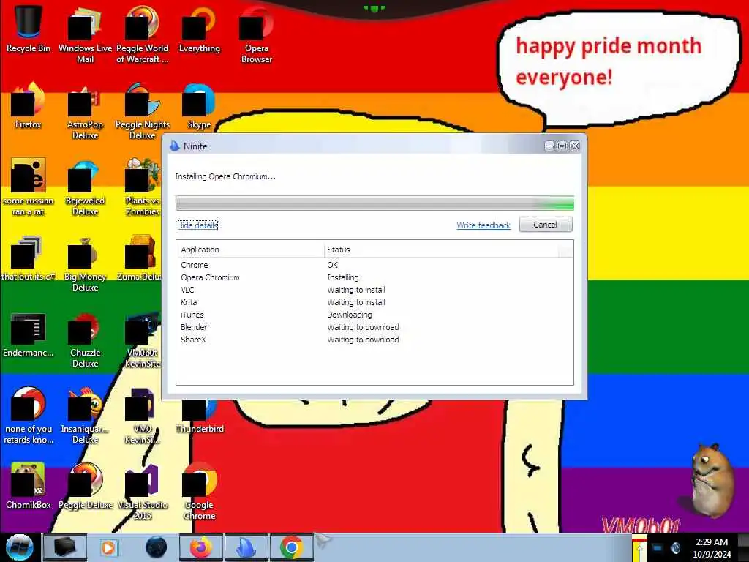Open Bejeweled Deluxe desktop icon
Viewport: 749px width, 562px height.
click(x=85, y=187)
